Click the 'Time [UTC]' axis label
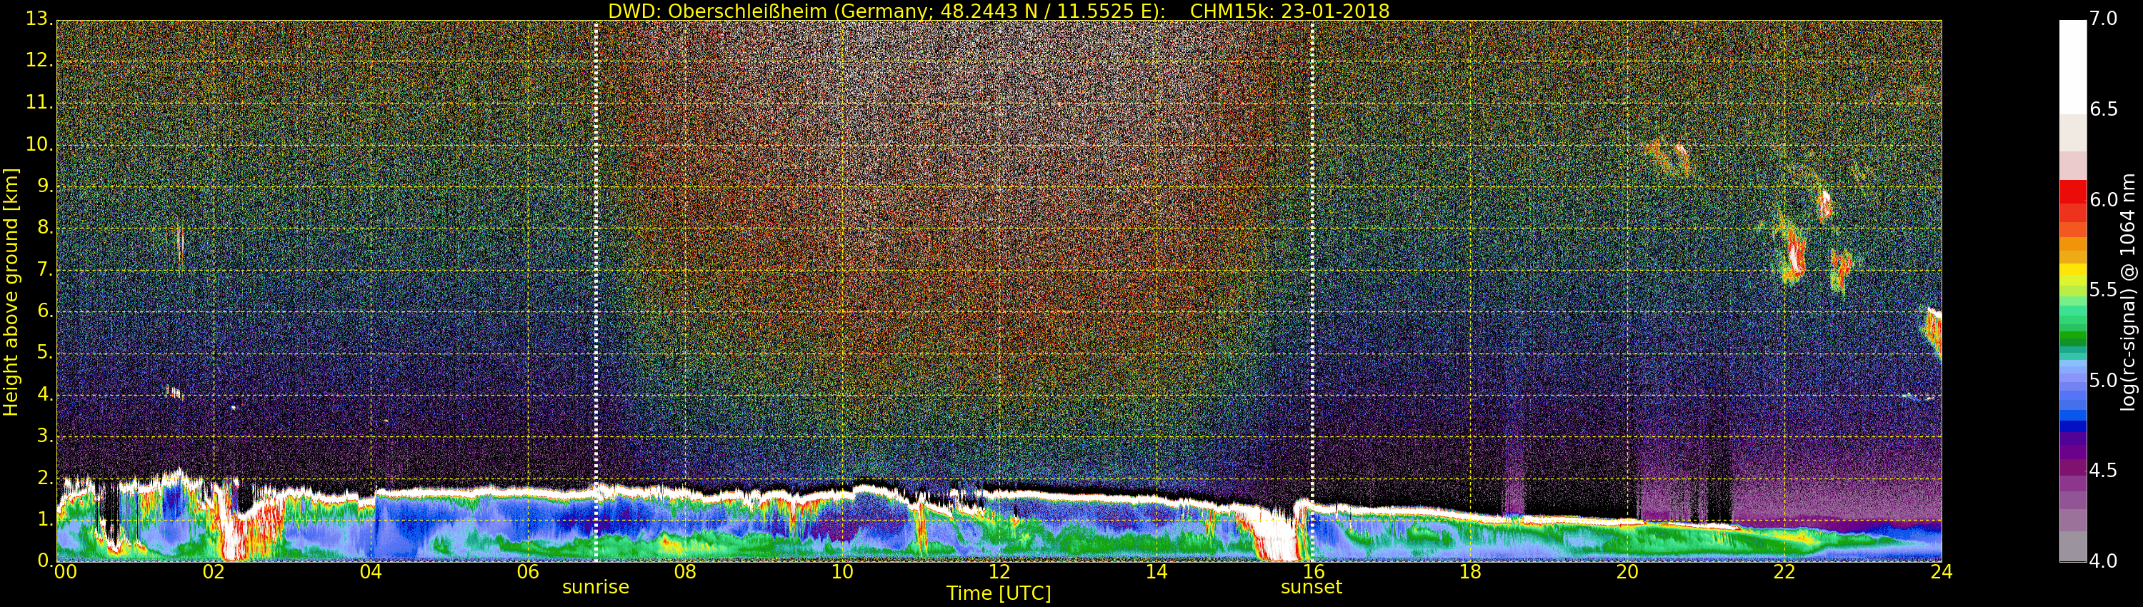 (999, 593)
